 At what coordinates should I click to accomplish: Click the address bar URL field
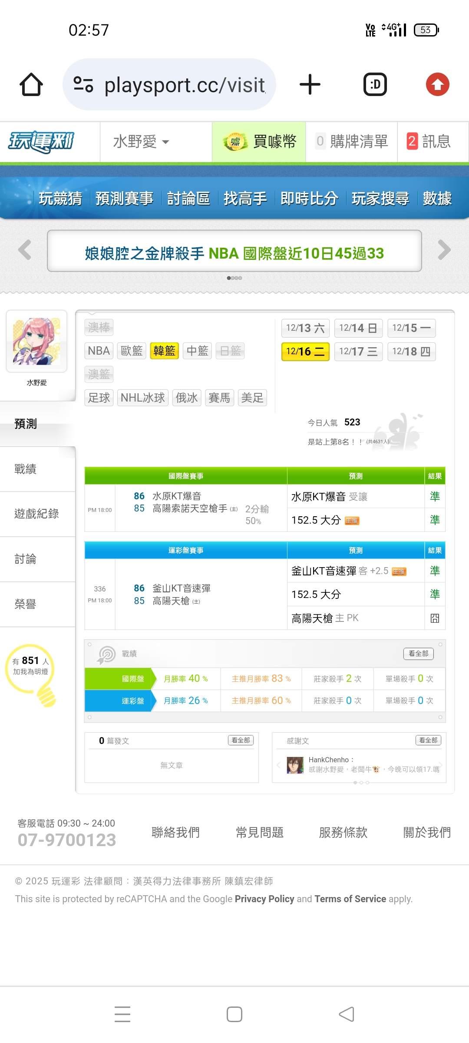pyautogui.click(x=169, y=84)
